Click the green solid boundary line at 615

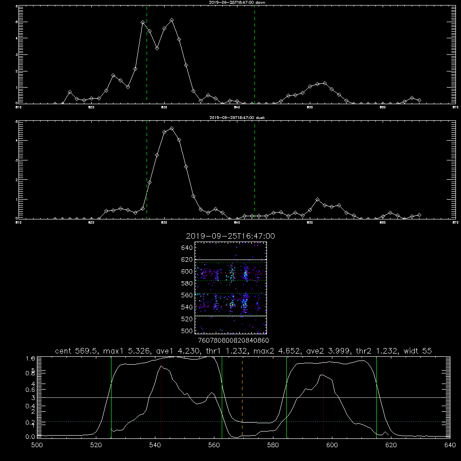tap(376, 397)
